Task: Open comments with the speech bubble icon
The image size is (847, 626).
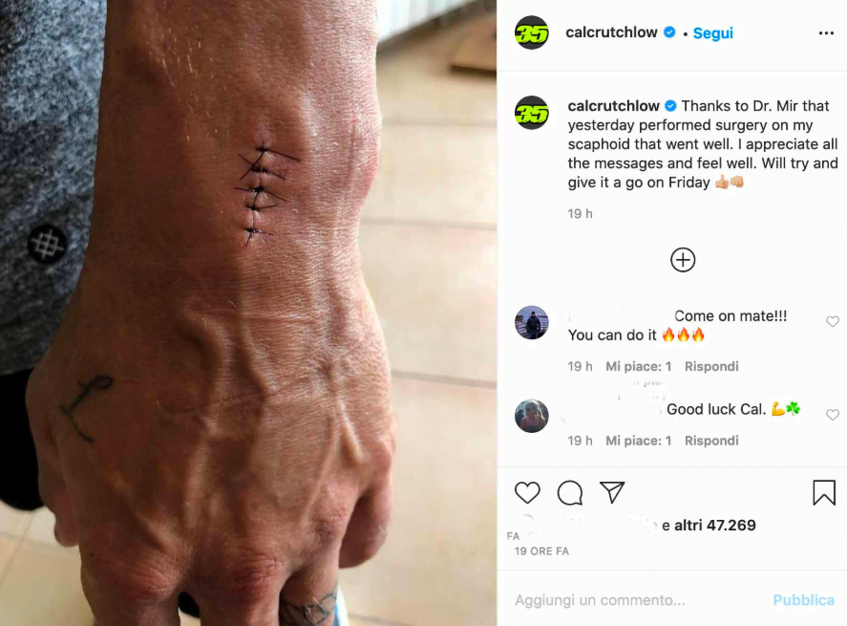Action: click(x=570, y=492)
